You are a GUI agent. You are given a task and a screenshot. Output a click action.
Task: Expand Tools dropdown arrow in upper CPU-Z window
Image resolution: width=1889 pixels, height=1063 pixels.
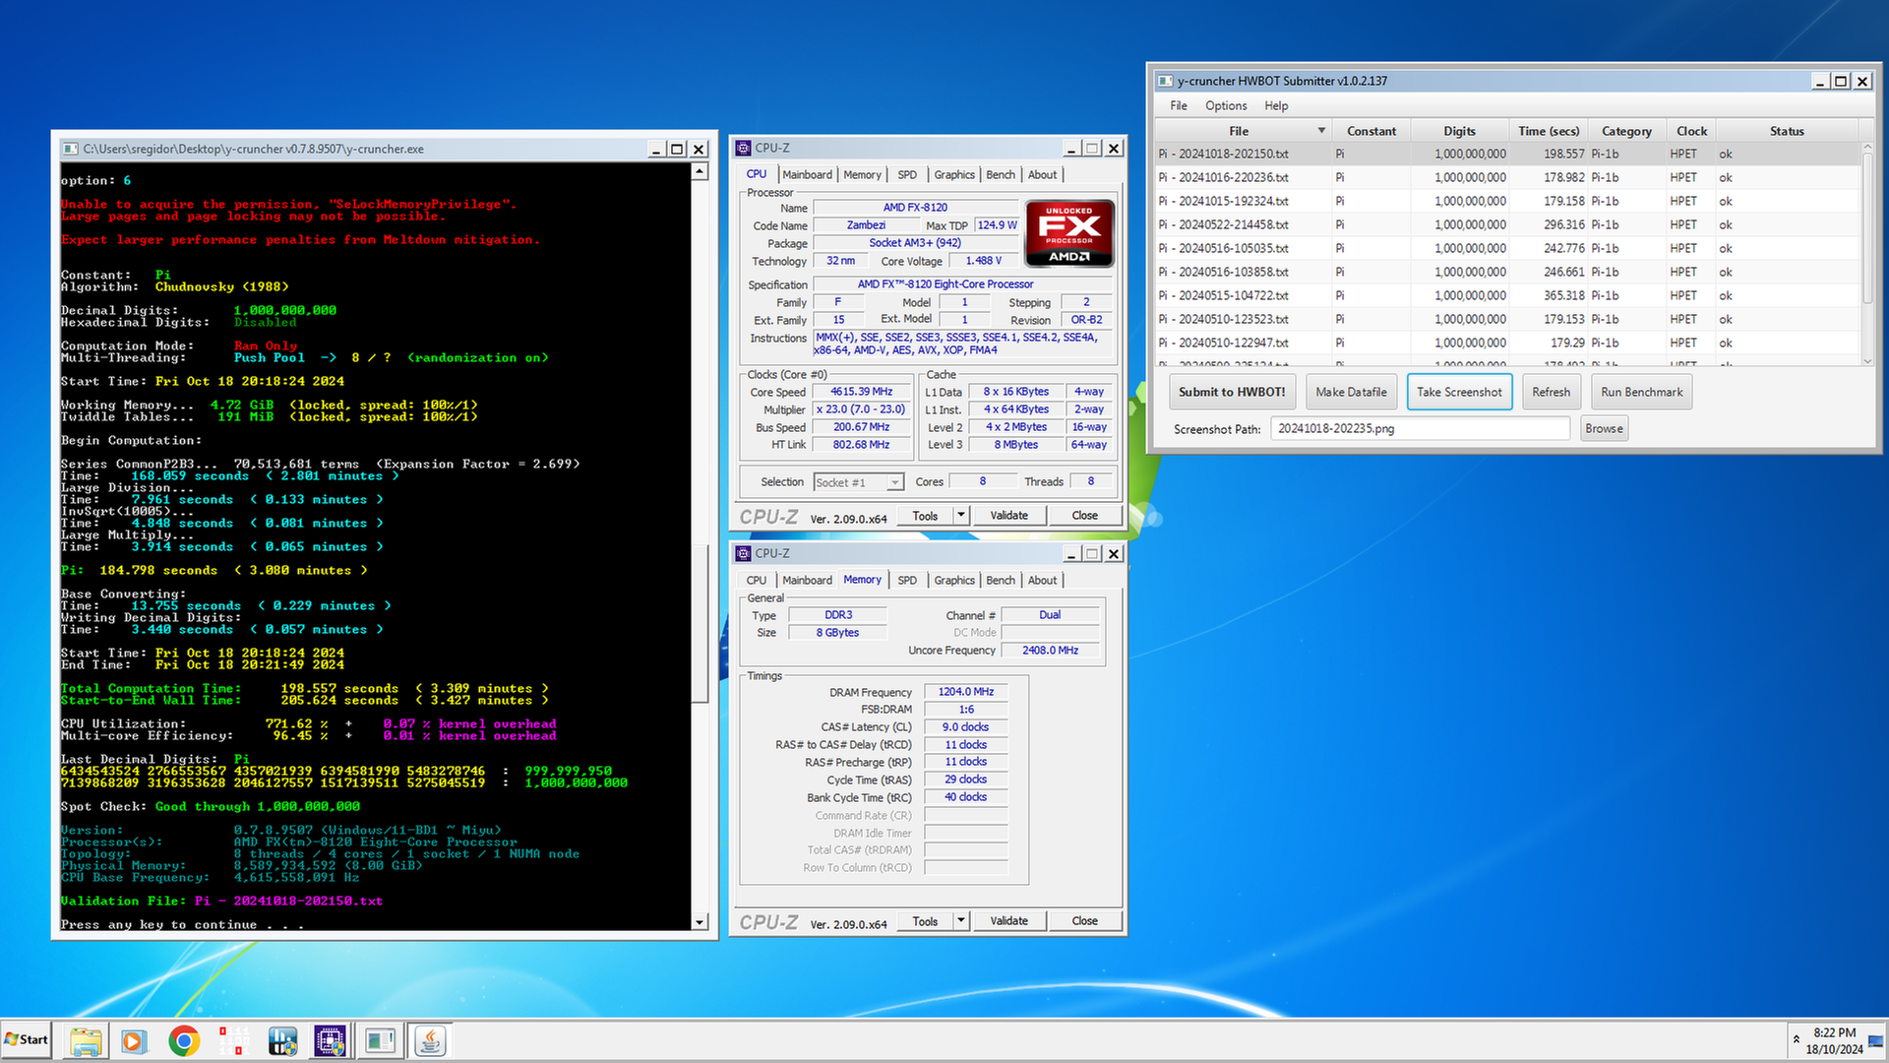coord(961,516)
